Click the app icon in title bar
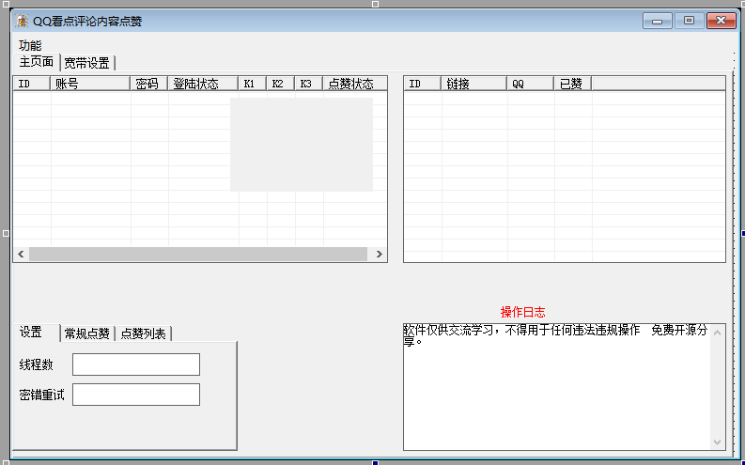 click(22, 22)
